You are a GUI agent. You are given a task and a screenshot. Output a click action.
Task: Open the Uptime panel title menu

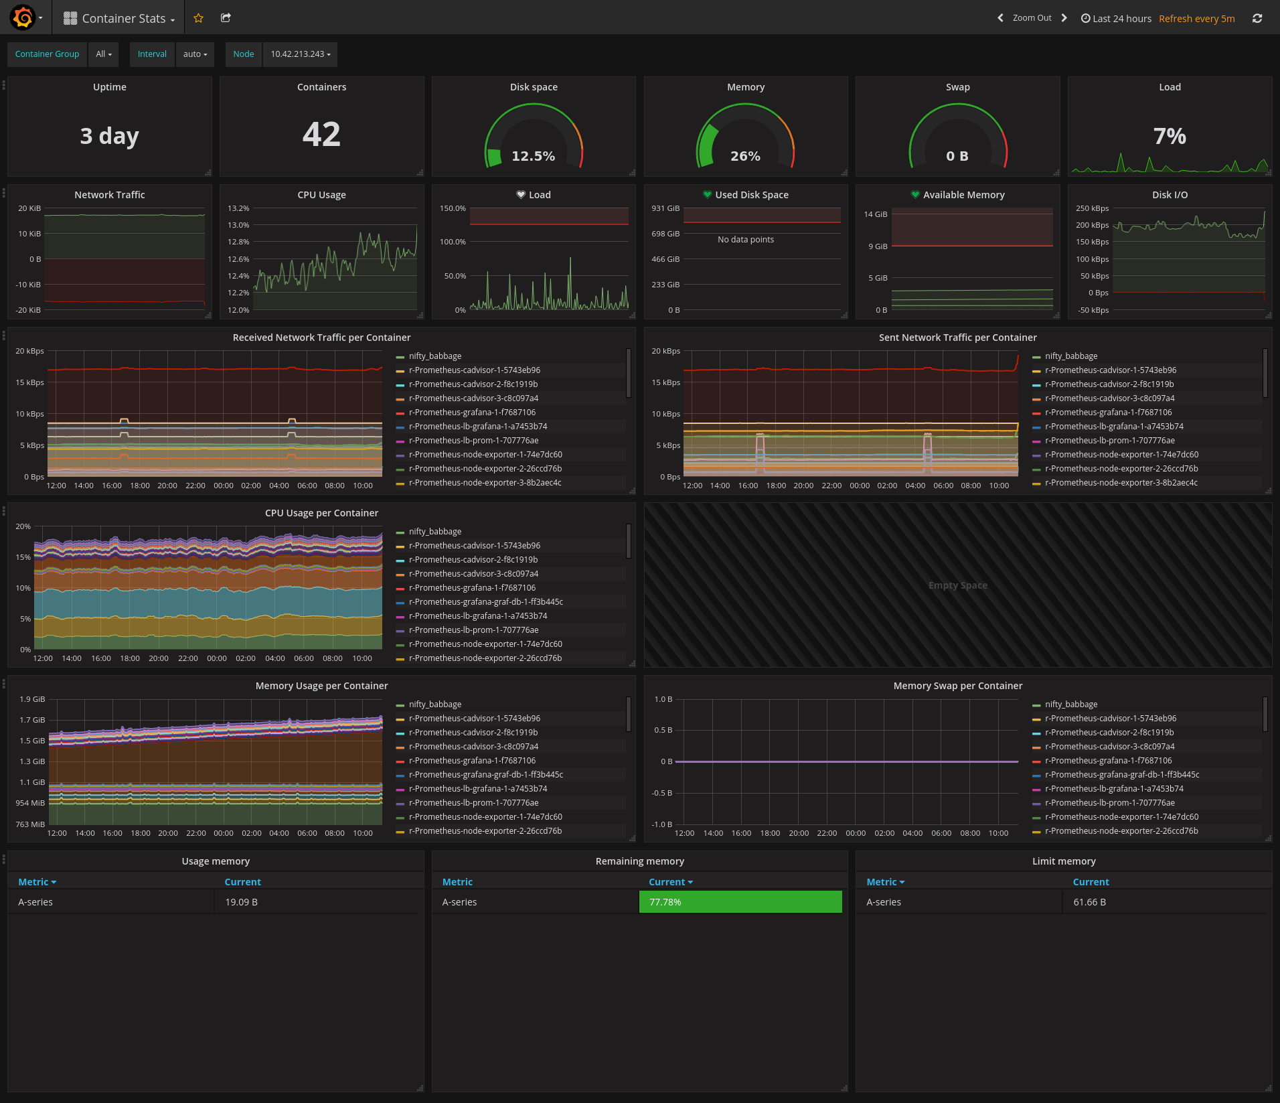[x=110, y=87]
